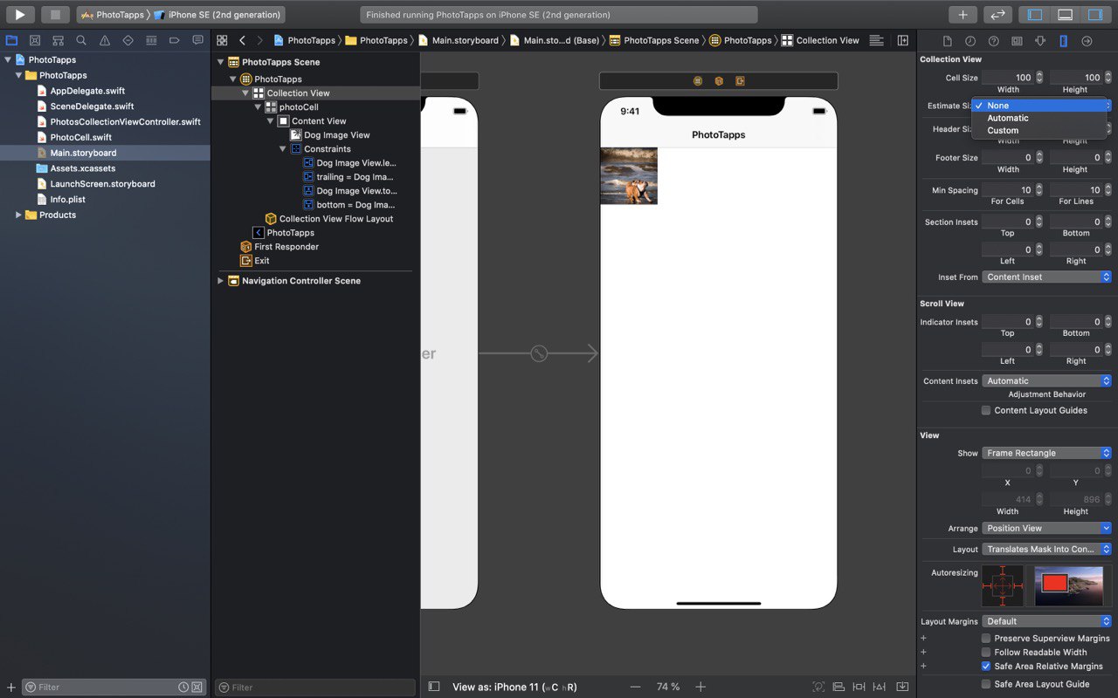Check Follow Readable Width

point(986,653)
